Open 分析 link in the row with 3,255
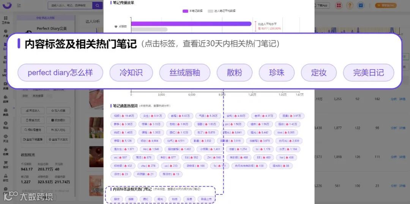 coord(394,99)
